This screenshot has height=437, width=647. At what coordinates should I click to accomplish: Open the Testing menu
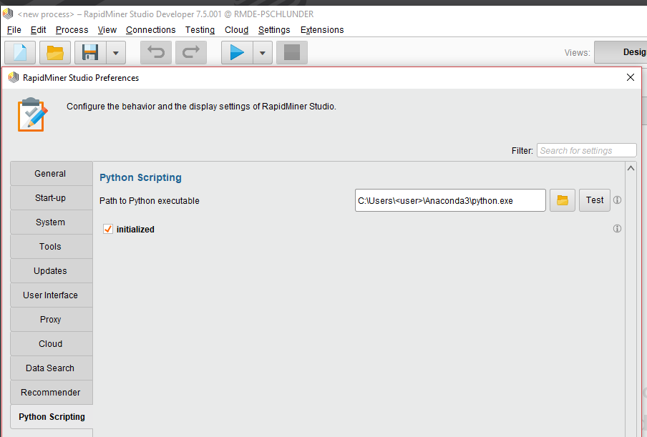200,30
